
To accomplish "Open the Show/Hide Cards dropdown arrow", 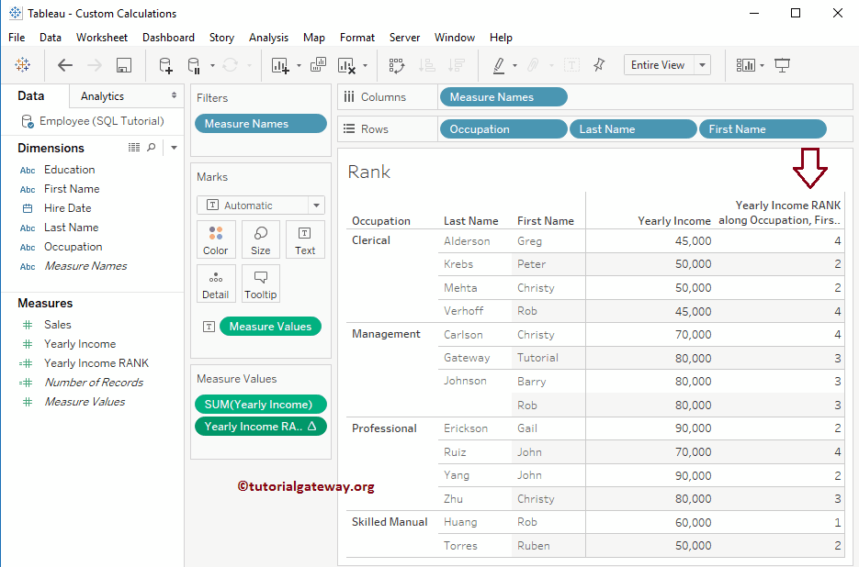I will [x=760, y=65].
